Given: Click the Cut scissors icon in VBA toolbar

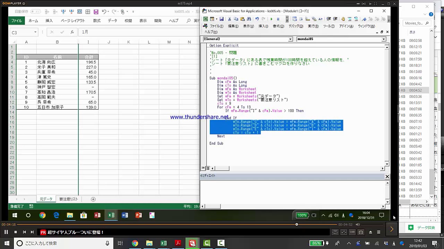Looking at the screenshot, I should (229, 19).
